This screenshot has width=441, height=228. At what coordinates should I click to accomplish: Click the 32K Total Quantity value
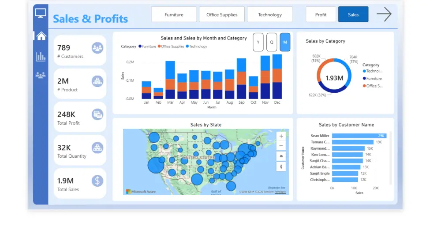[x=64, y=148]
